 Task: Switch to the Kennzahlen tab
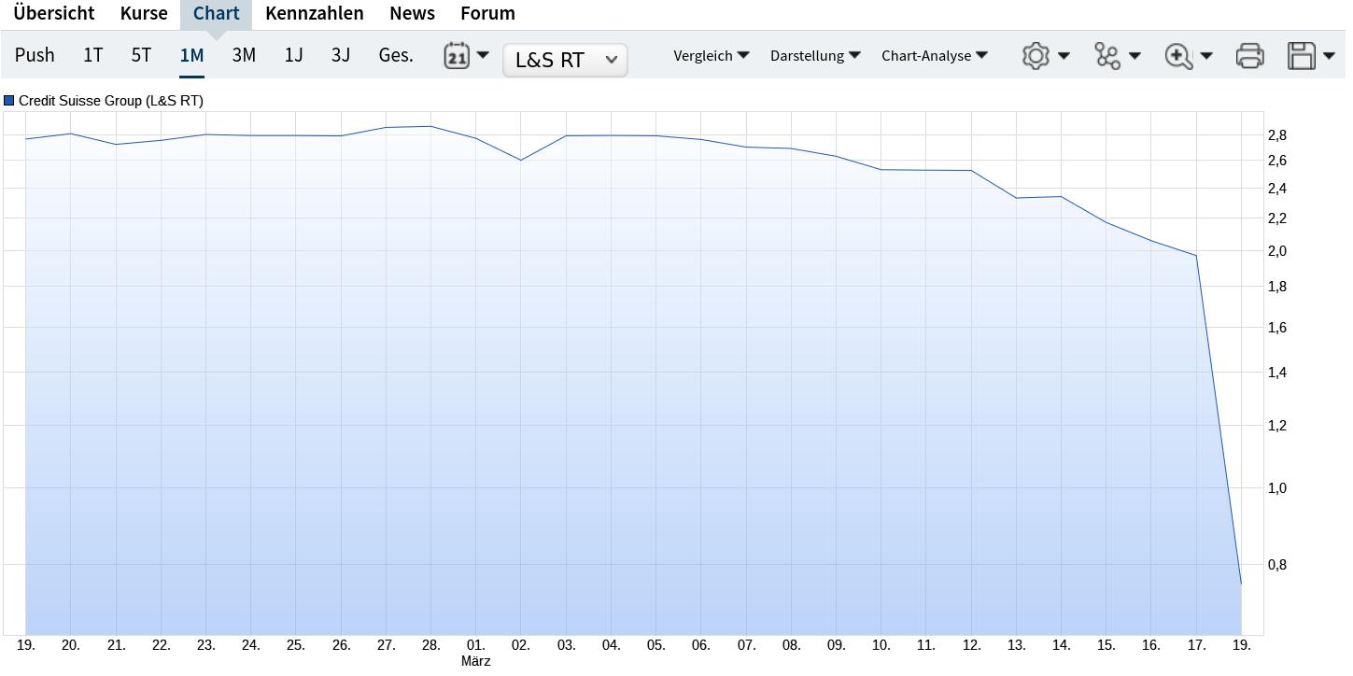tap(315, 14)
